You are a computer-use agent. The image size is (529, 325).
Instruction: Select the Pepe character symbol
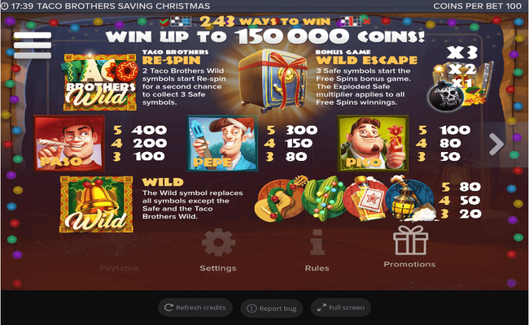click(x=222, y=143)
